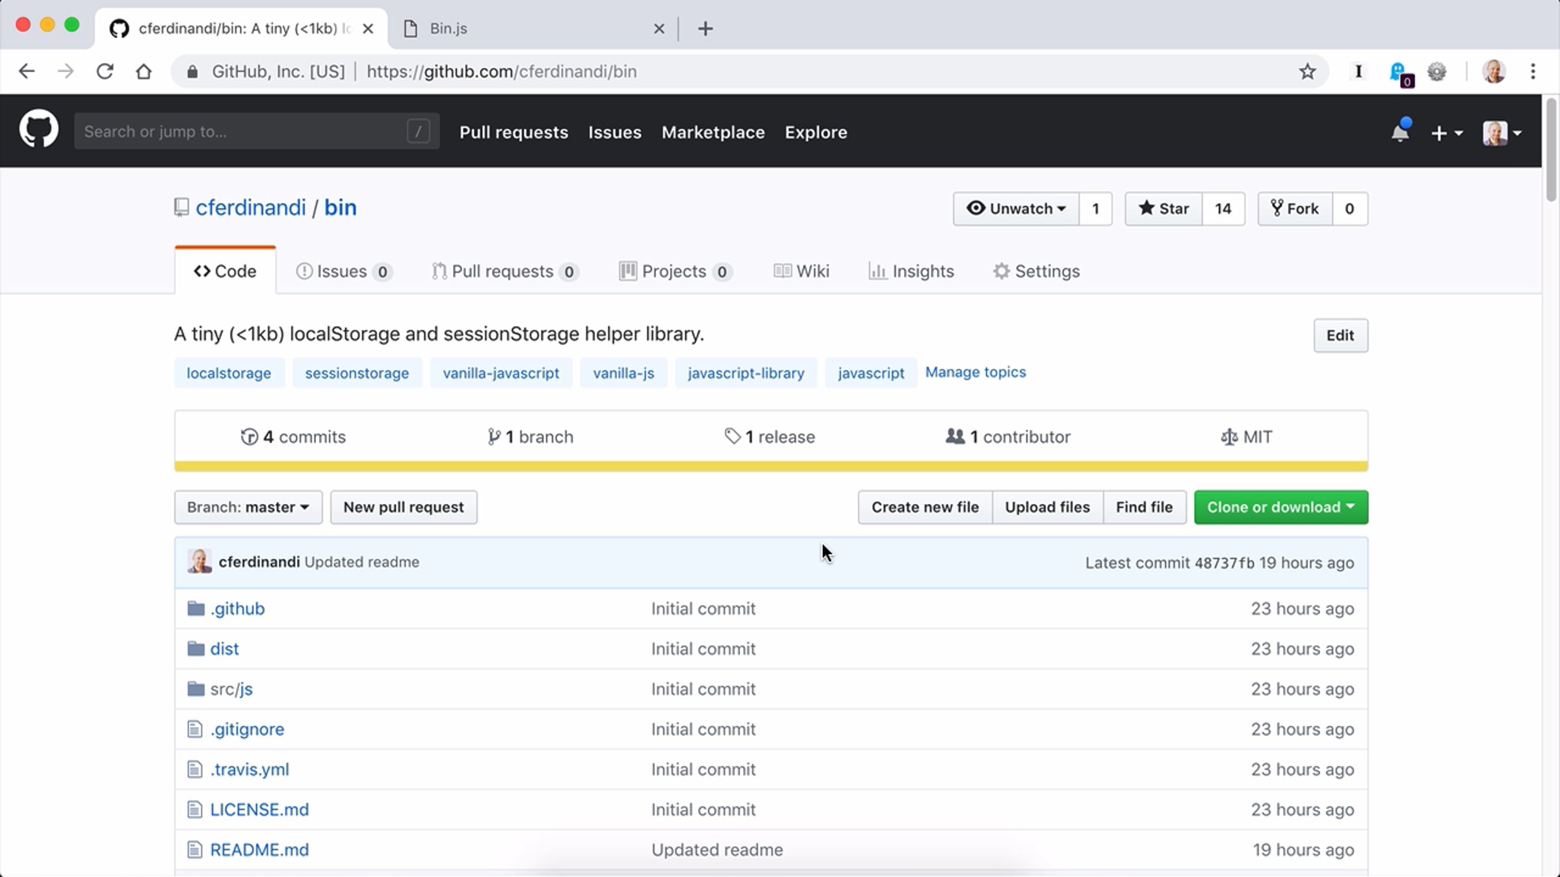Open the stargazers count 14
1560x877 pixels.
pos(1223,209)
